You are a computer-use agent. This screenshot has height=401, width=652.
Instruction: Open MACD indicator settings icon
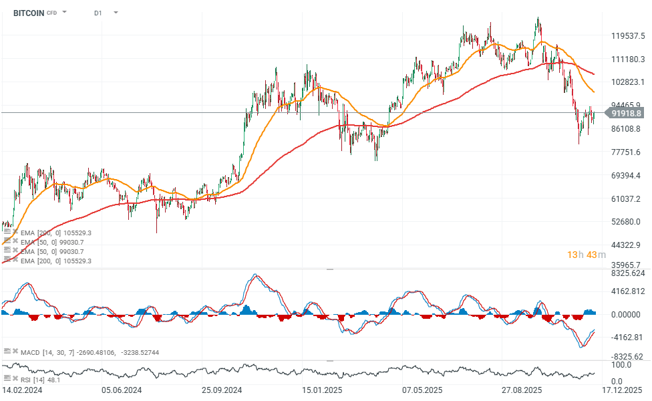point(7,351)
